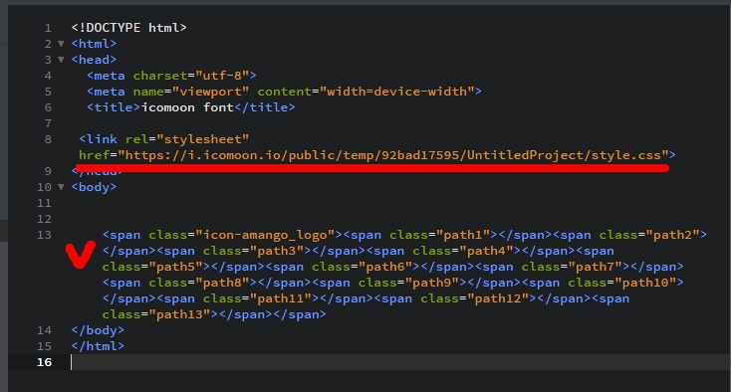Click the "width=device-width" content value
The width and height of the screenshot is (731, 392).
point(396,92)
